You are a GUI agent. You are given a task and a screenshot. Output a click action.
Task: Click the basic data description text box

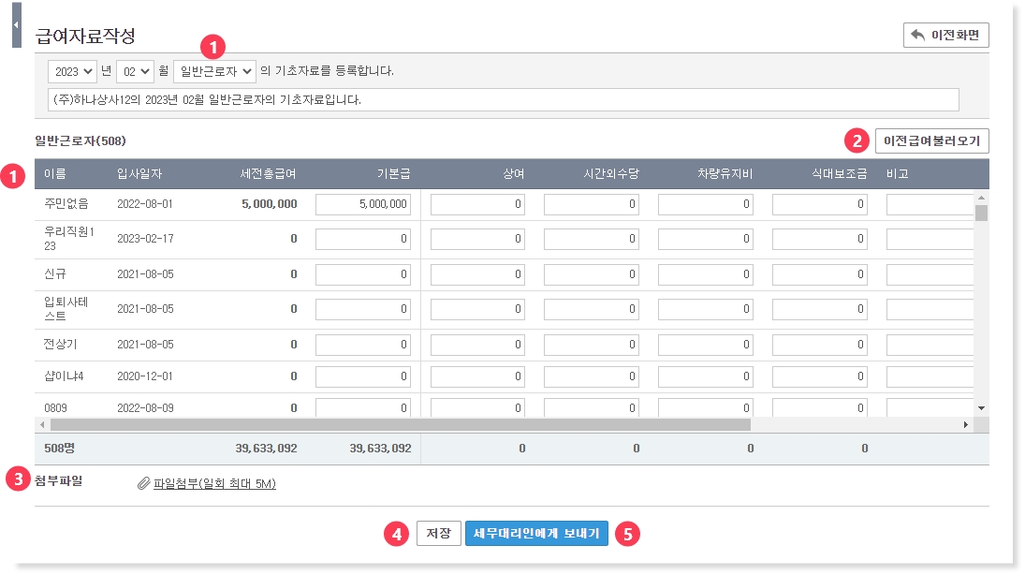pos(503,99)
